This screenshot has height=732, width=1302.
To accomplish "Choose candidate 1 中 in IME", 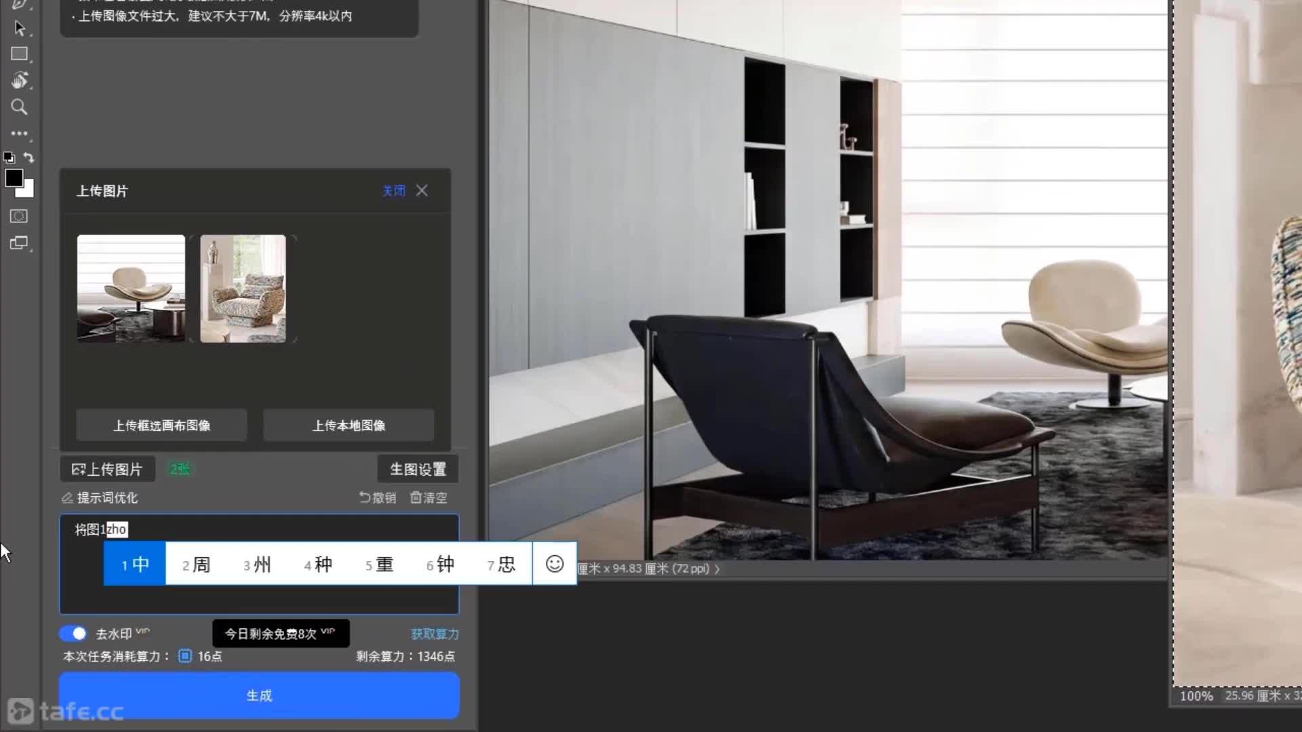I will coord(134,564).
